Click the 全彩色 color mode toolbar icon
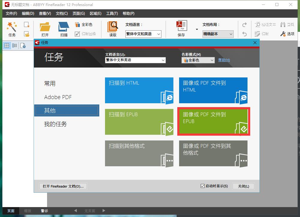The height and width of the screenshot is (217, 300). pos(77,25)
